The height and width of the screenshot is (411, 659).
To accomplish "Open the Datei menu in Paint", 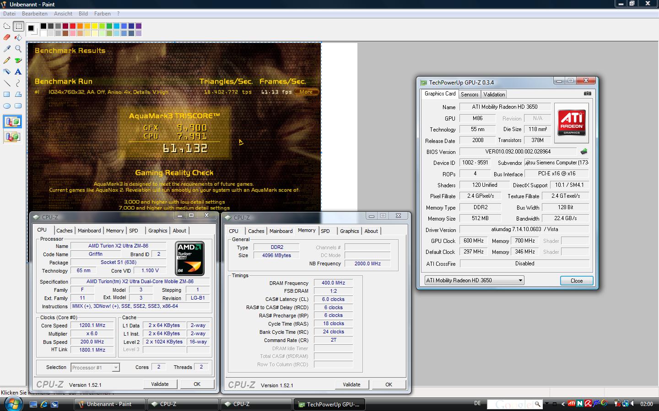I will click(x=9, y=14).
